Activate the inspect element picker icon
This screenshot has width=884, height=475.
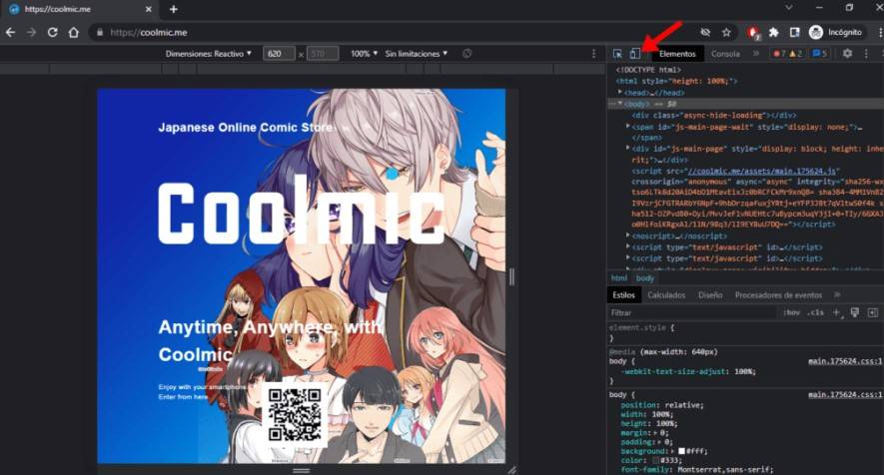point(617,54)
